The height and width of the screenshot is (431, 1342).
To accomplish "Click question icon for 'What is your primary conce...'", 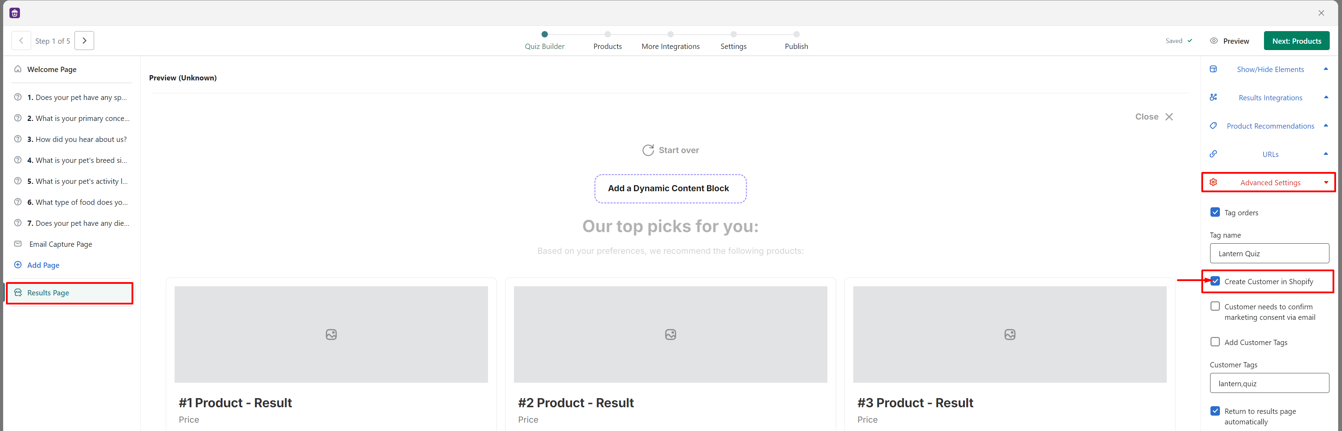I will pyautogui.click(x=18, y=118).
